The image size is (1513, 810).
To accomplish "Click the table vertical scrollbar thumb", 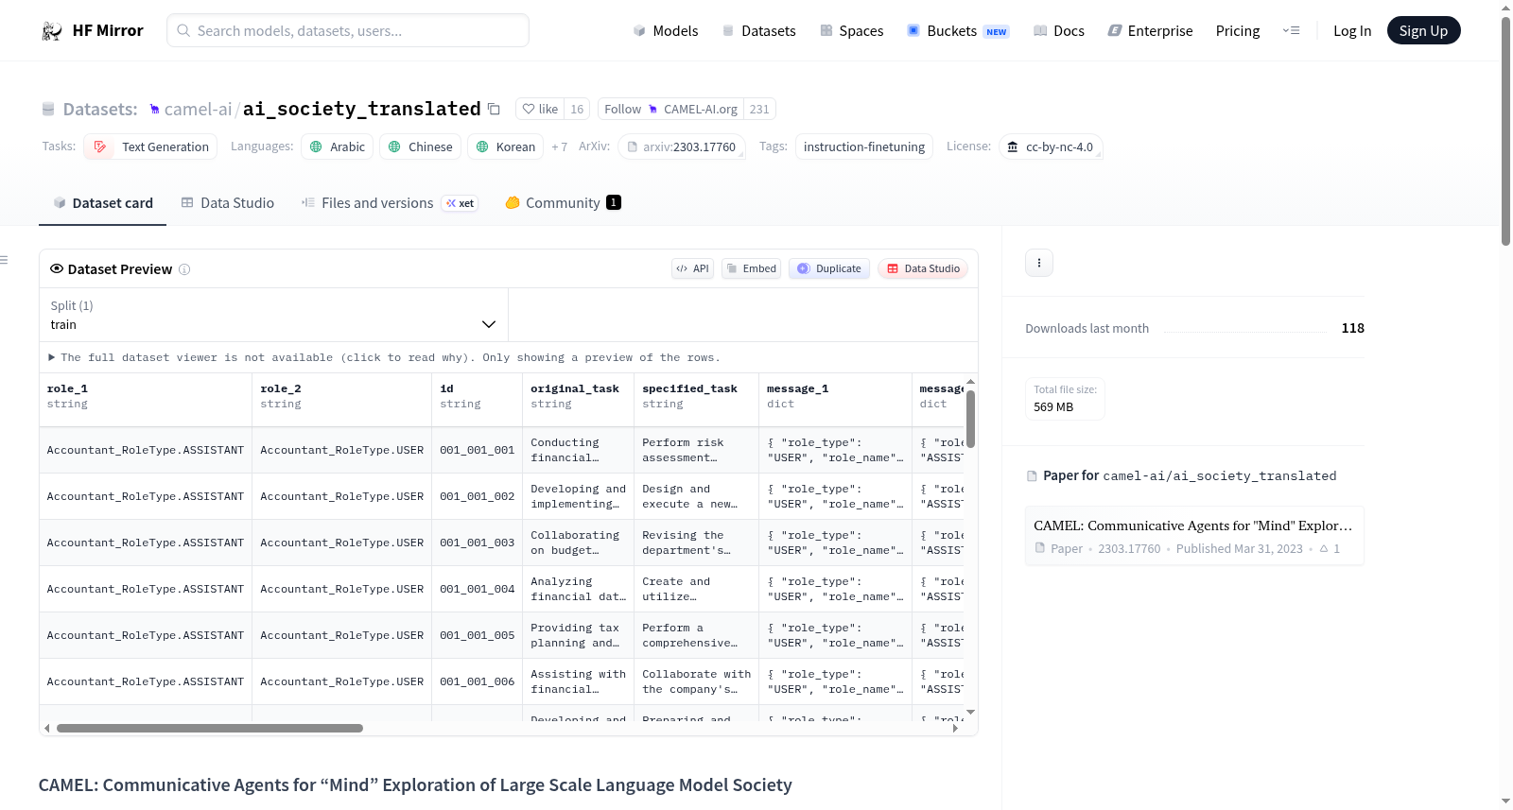I will point(970,419).
